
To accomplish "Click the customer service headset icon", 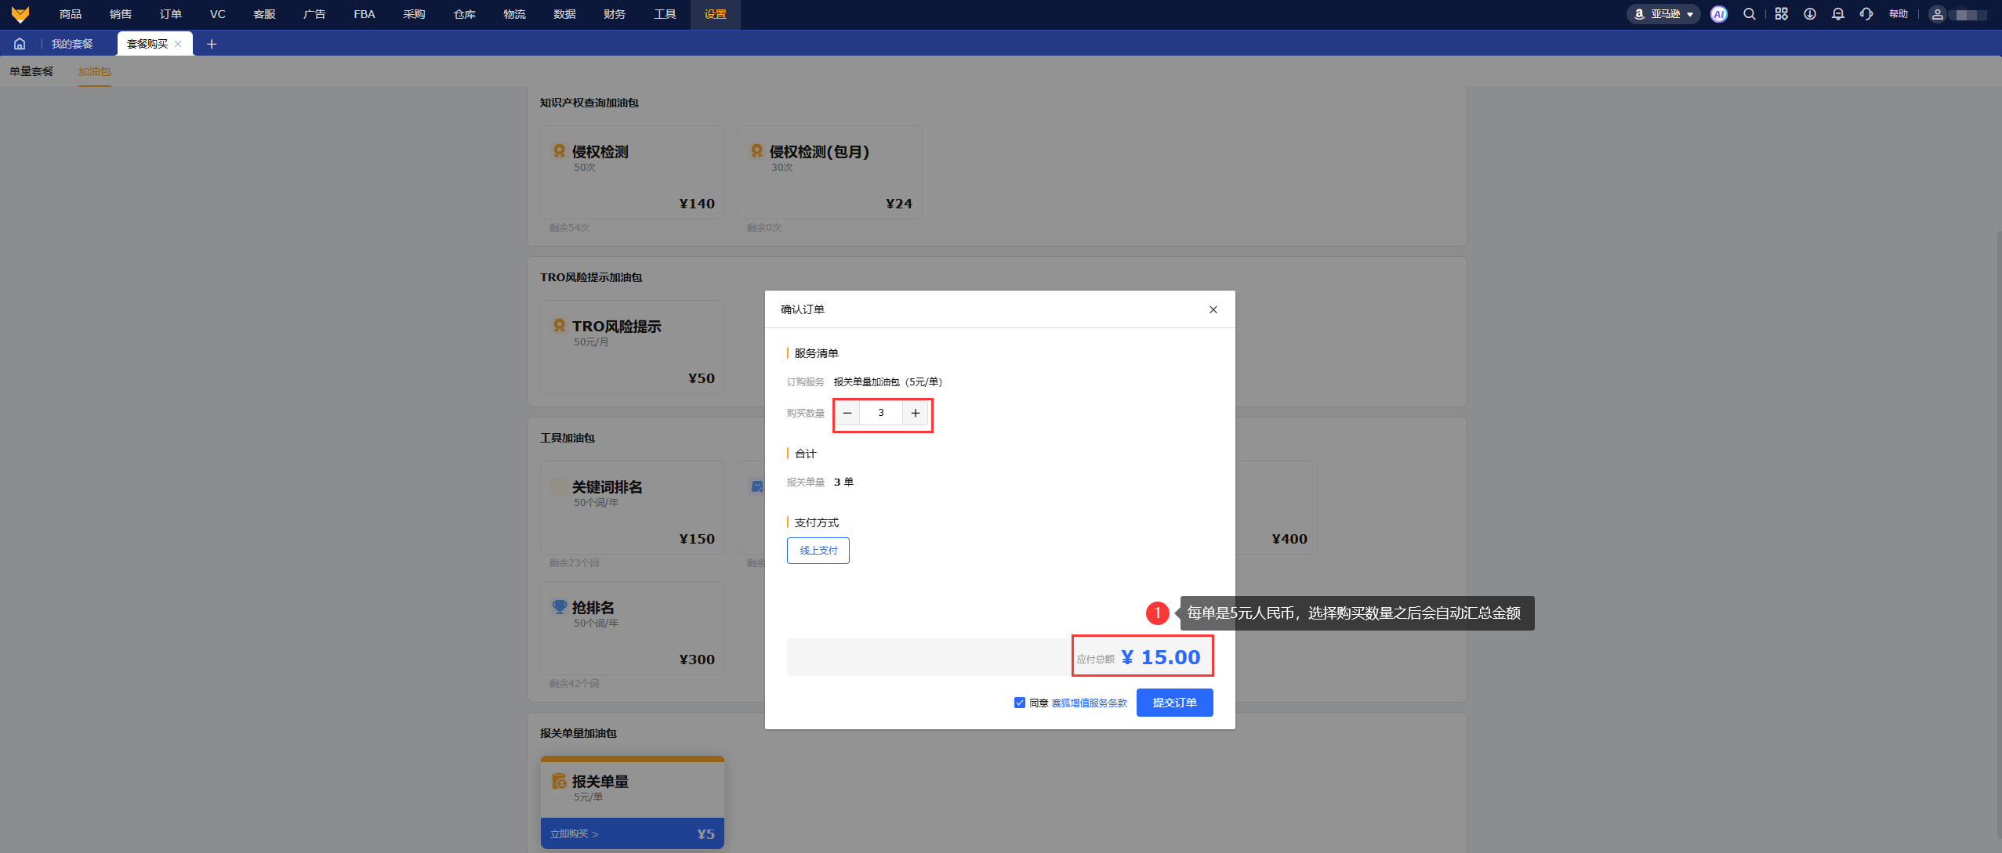I will tap(1866, 14).
